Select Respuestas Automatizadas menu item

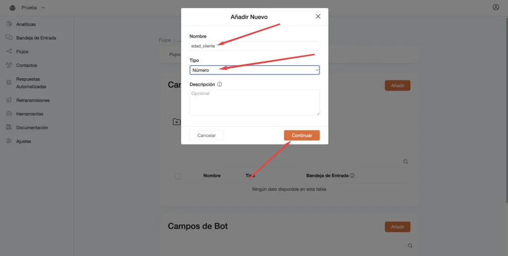31,83
